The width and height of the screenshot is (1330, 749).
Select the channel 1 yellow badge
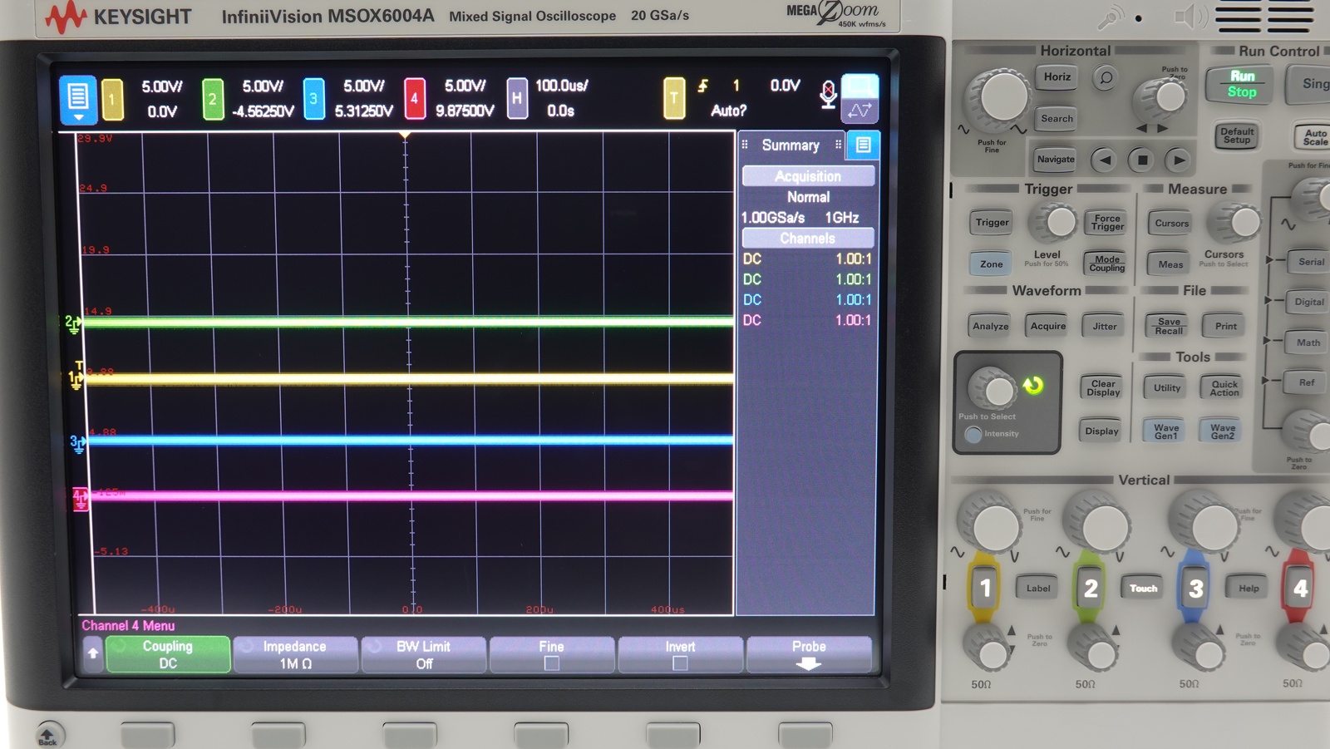tap(112, 99)
